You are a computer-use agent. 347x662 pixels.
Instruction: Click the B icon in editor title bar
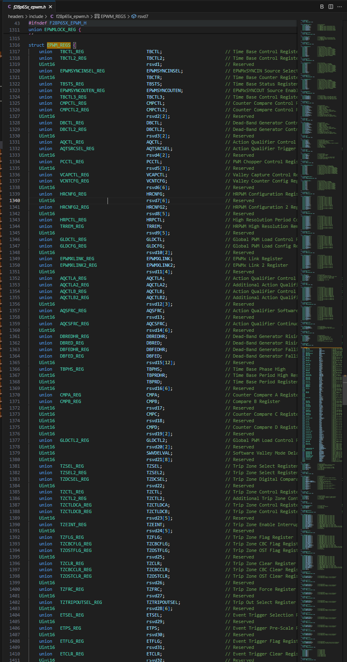(x=322, y=7)
